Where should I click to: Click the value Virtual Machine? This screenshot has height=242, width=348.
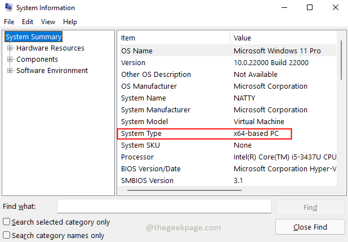(259, 122)
